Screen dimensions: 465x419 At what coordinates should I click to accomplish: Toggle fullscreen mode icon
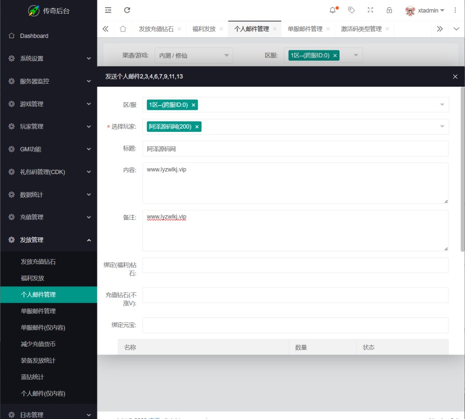(371, 10)
